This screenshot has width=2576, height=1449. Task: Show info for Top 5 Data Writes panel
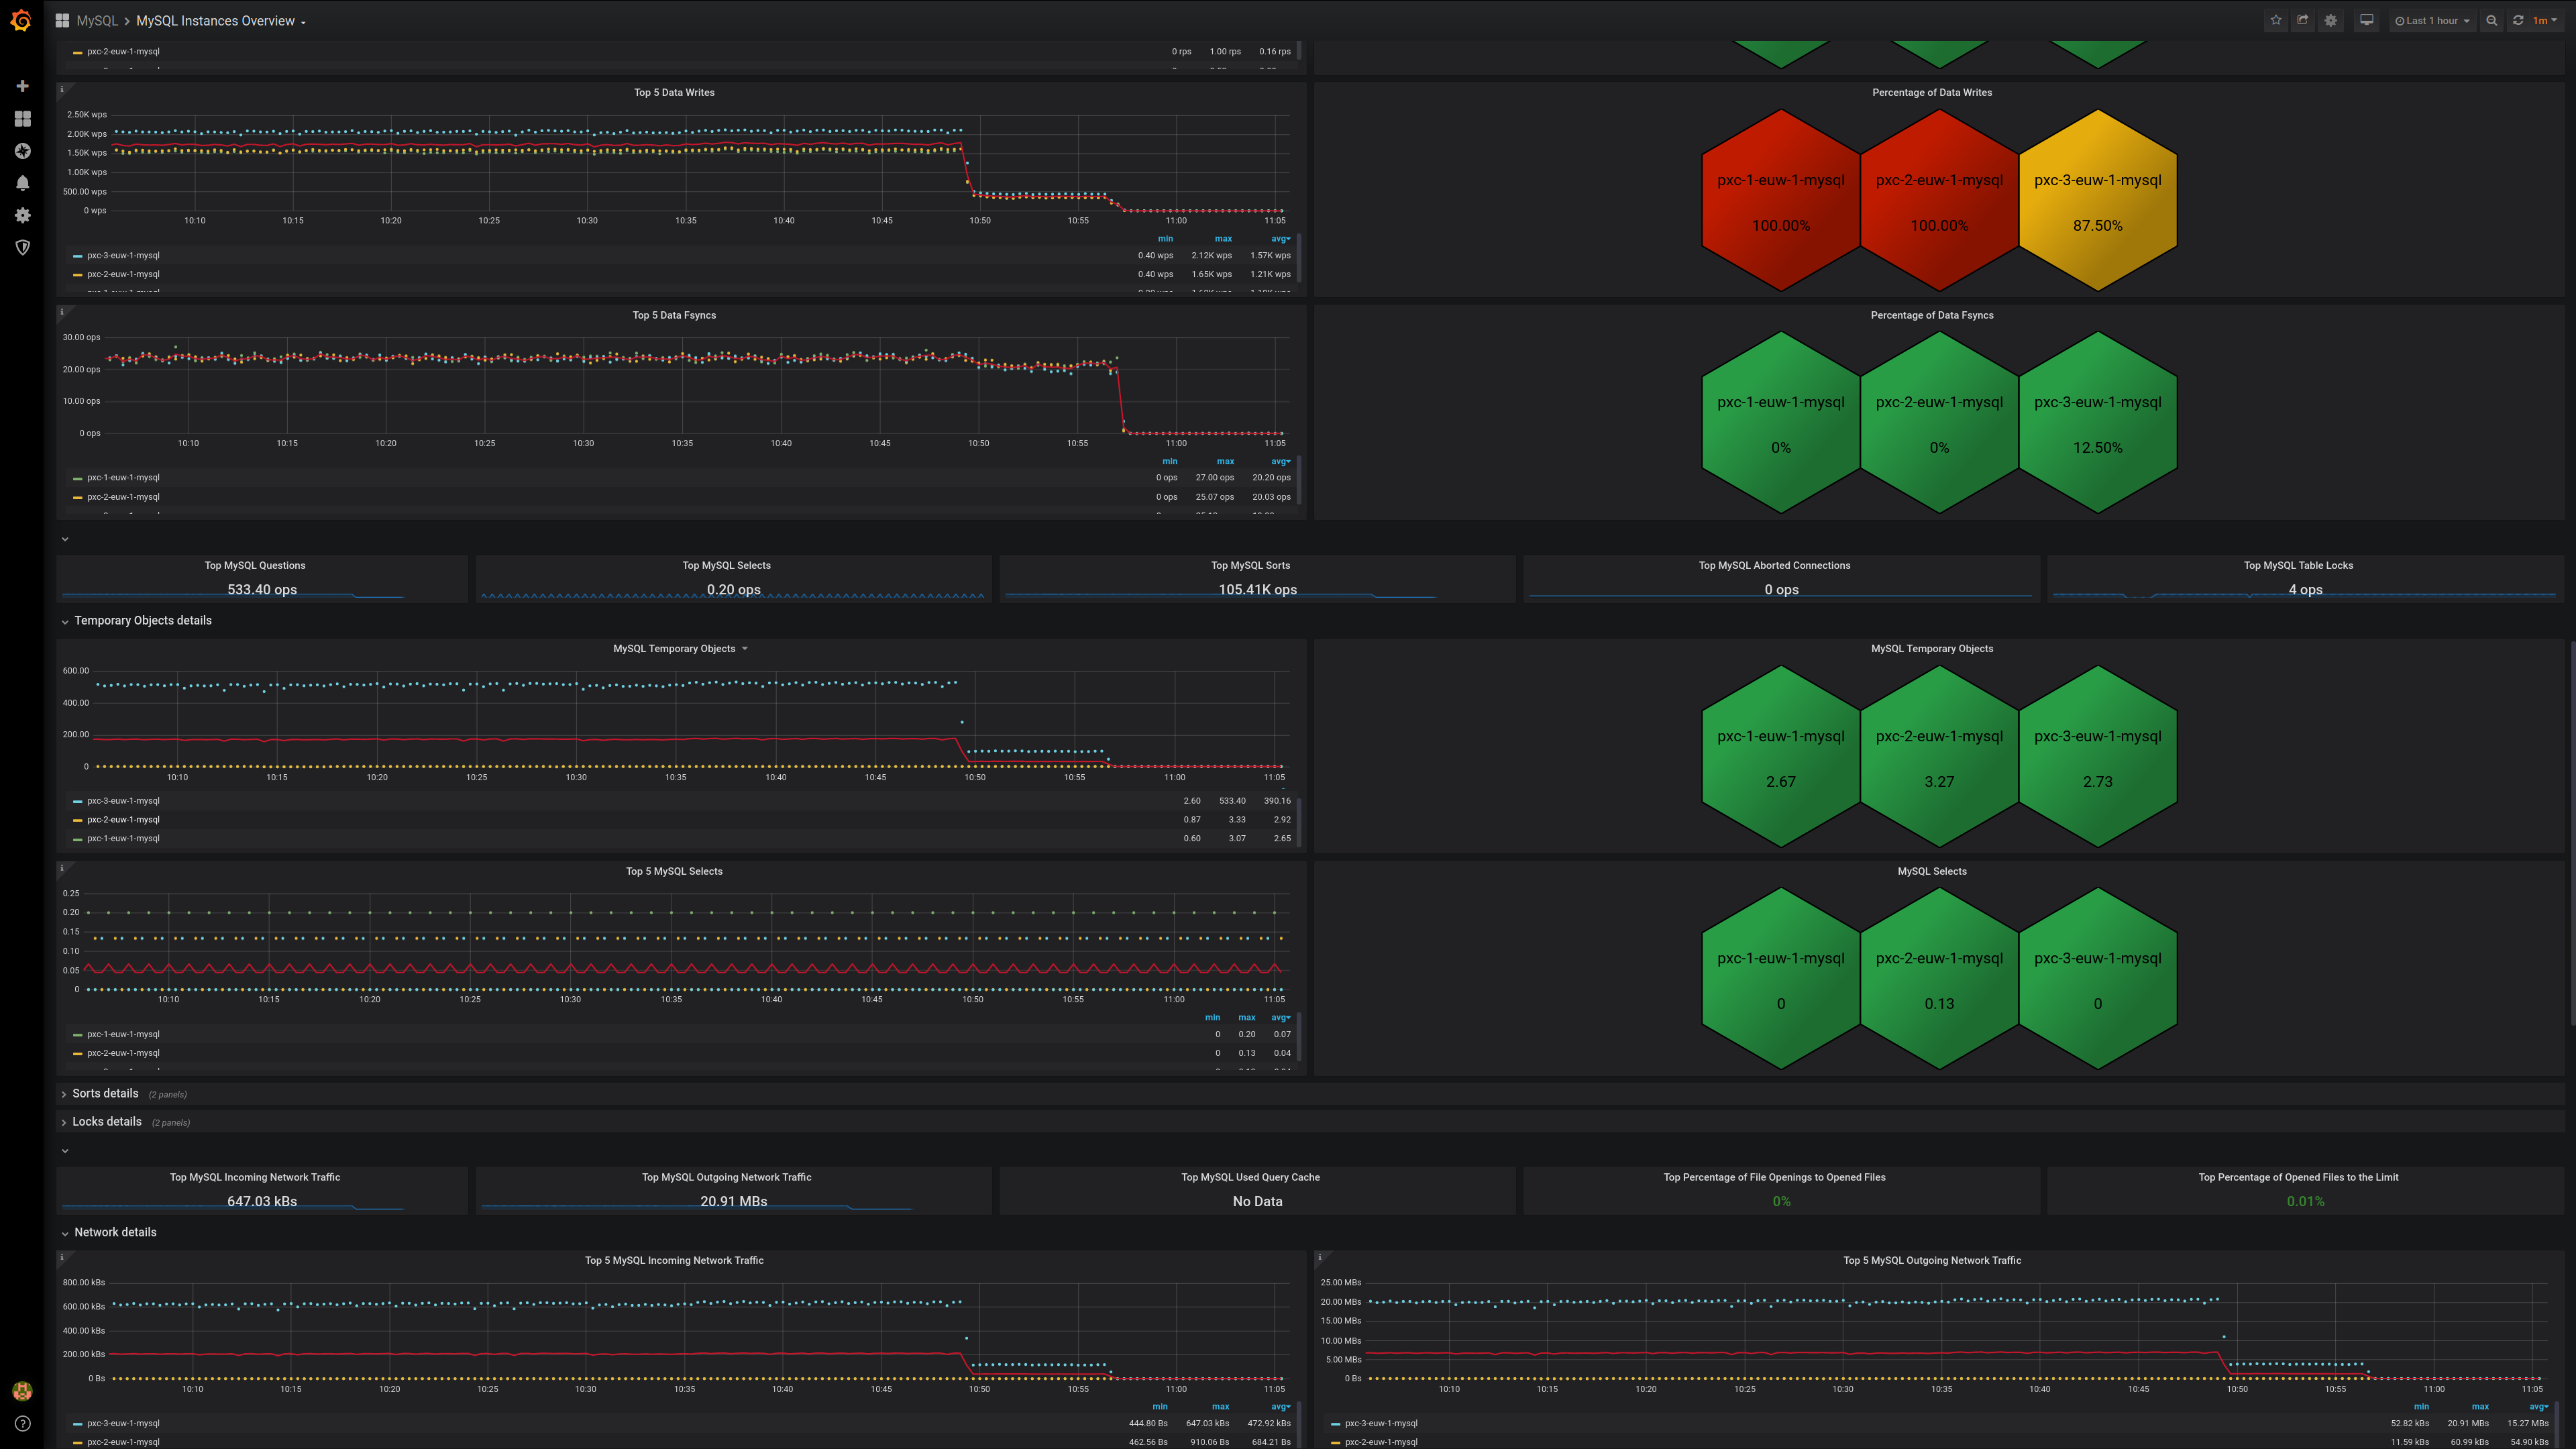62,89
